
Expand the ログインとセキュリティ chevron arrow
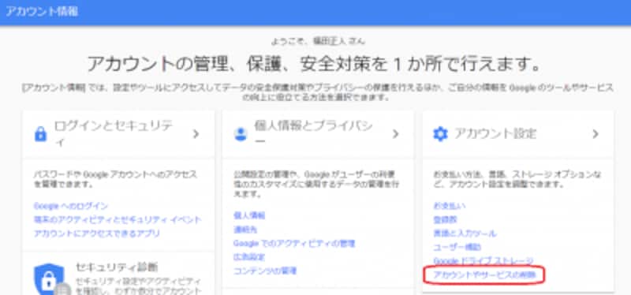pyautogui.click(x=196, y=134)
